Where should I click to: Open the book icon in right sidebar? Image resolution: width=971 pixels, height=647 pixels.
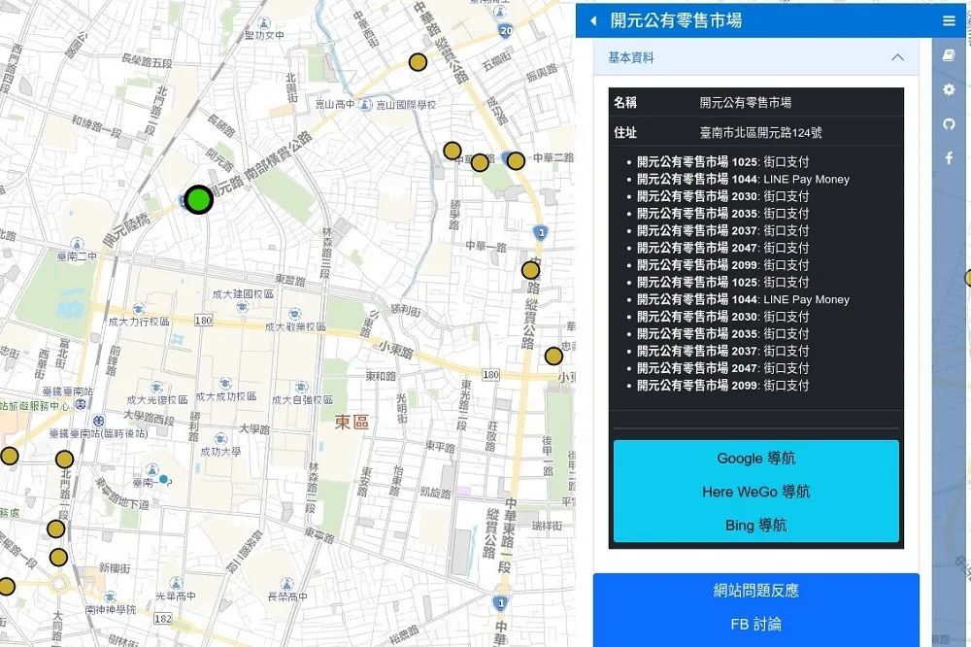(949, 55)
